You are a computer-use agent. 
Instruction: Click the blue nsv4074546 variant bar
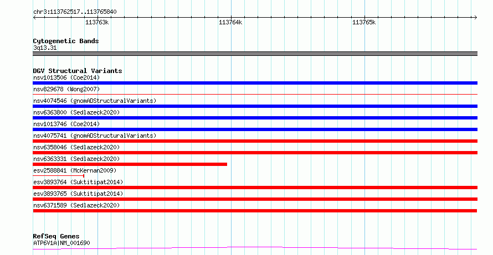[255, 106]
